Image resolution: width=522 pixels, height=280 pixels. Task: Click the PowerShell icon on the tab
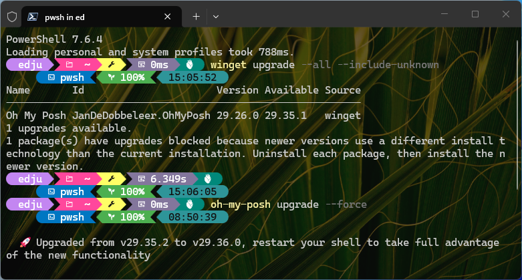(33, 17)
